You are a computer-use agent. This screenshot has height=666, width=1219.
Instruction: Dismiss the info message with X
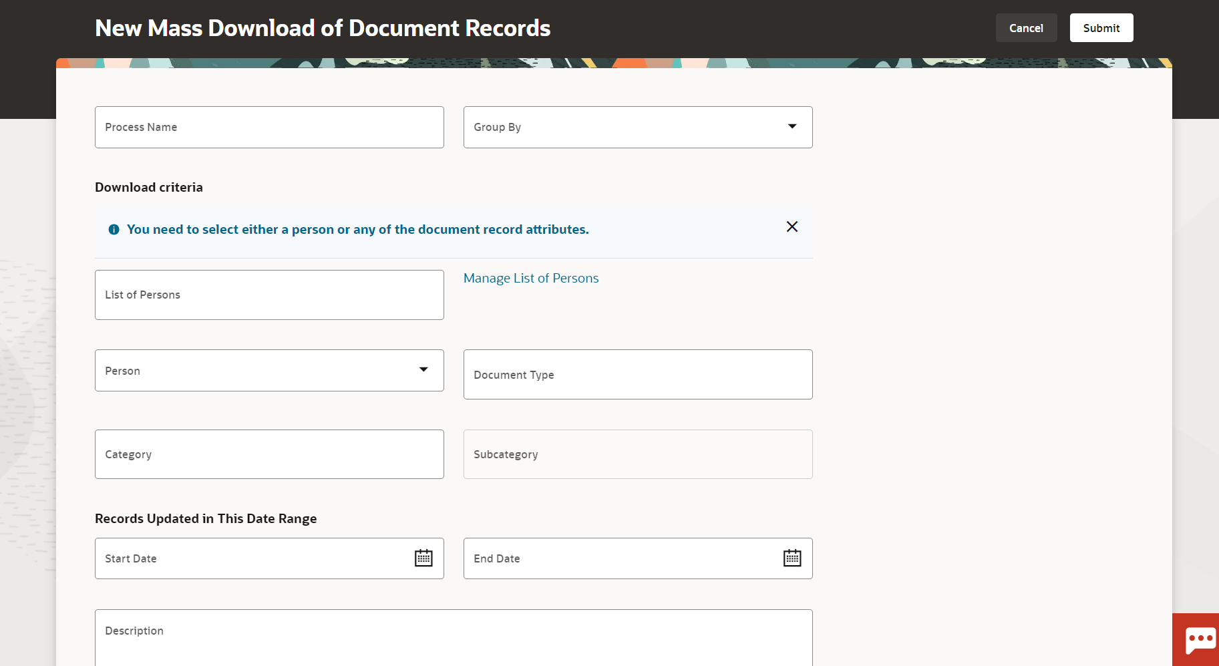(x=792, y=226)
